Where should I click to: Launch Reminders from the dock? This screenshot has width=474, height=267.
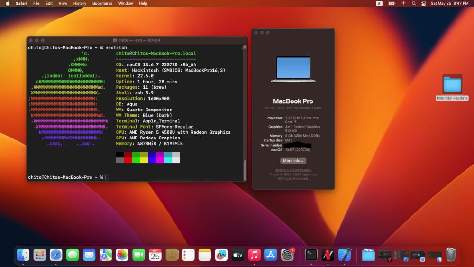click(x=188, y=255)
